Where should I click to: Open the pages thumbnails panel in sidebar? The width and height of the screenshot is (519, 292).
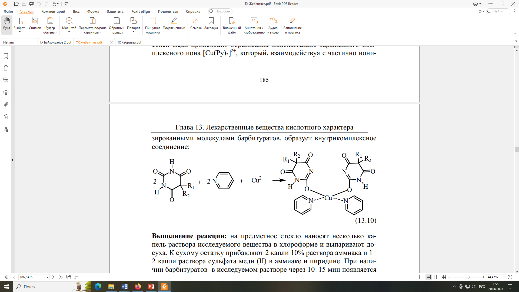pos(6,68)
